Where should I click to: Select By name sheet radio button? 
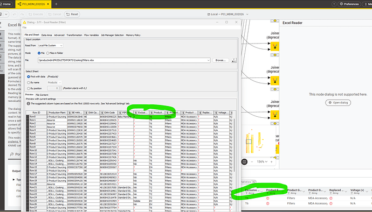tap(29, 82)
